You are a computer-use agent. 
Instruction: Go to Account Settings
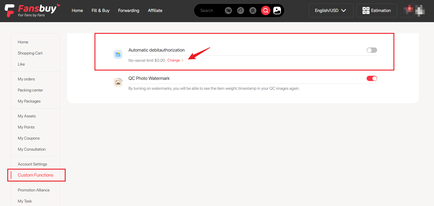point(32,164)
